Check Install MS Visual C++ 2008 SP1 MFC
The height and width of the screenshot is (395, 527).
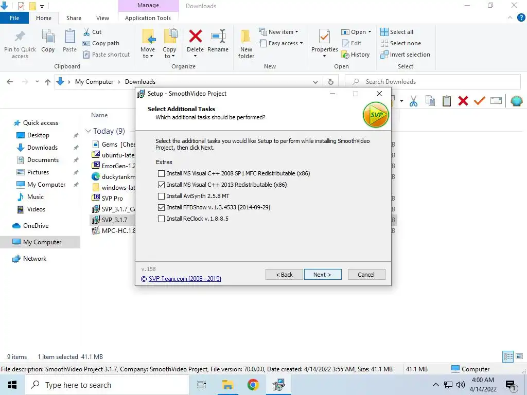pos(161,174)
